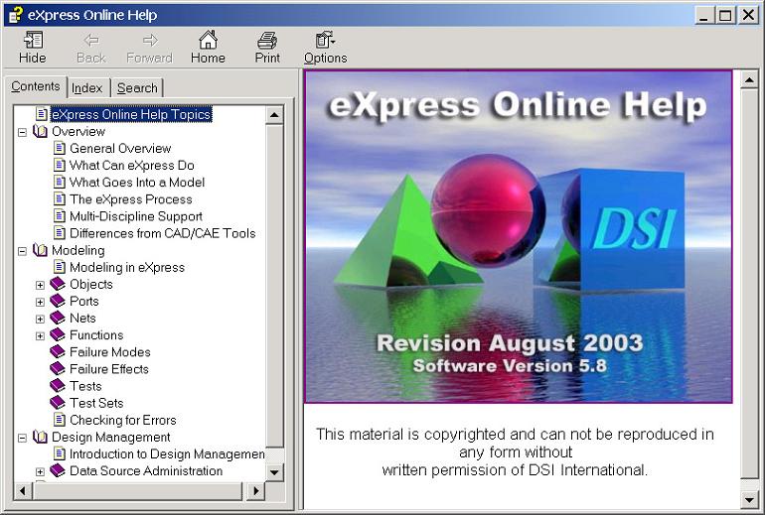Image resolution: width=765 pixels, height=515 pixels.
Task: Switch to the Index tab
Action: [87, 88]
